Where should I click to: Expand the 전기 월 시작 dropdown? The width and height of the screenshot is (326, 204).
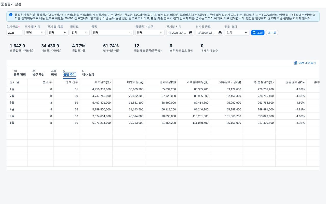[35, 33]
